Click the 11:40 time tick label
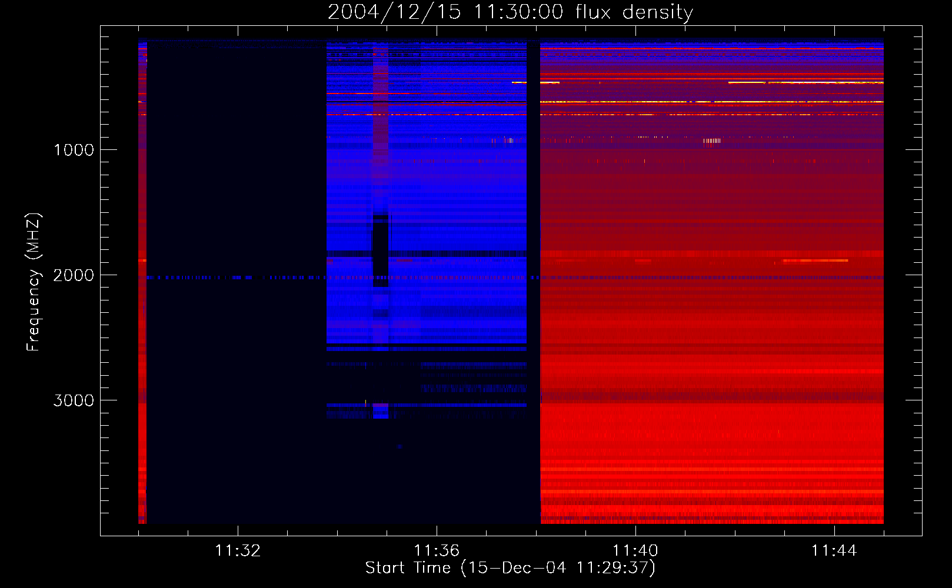The image size is (952, 588). [x=635, y=551]
